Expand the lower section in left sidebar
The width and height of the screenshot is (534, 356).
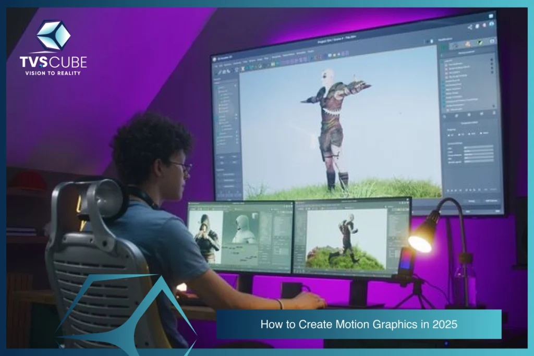click(x=219, y=169)
